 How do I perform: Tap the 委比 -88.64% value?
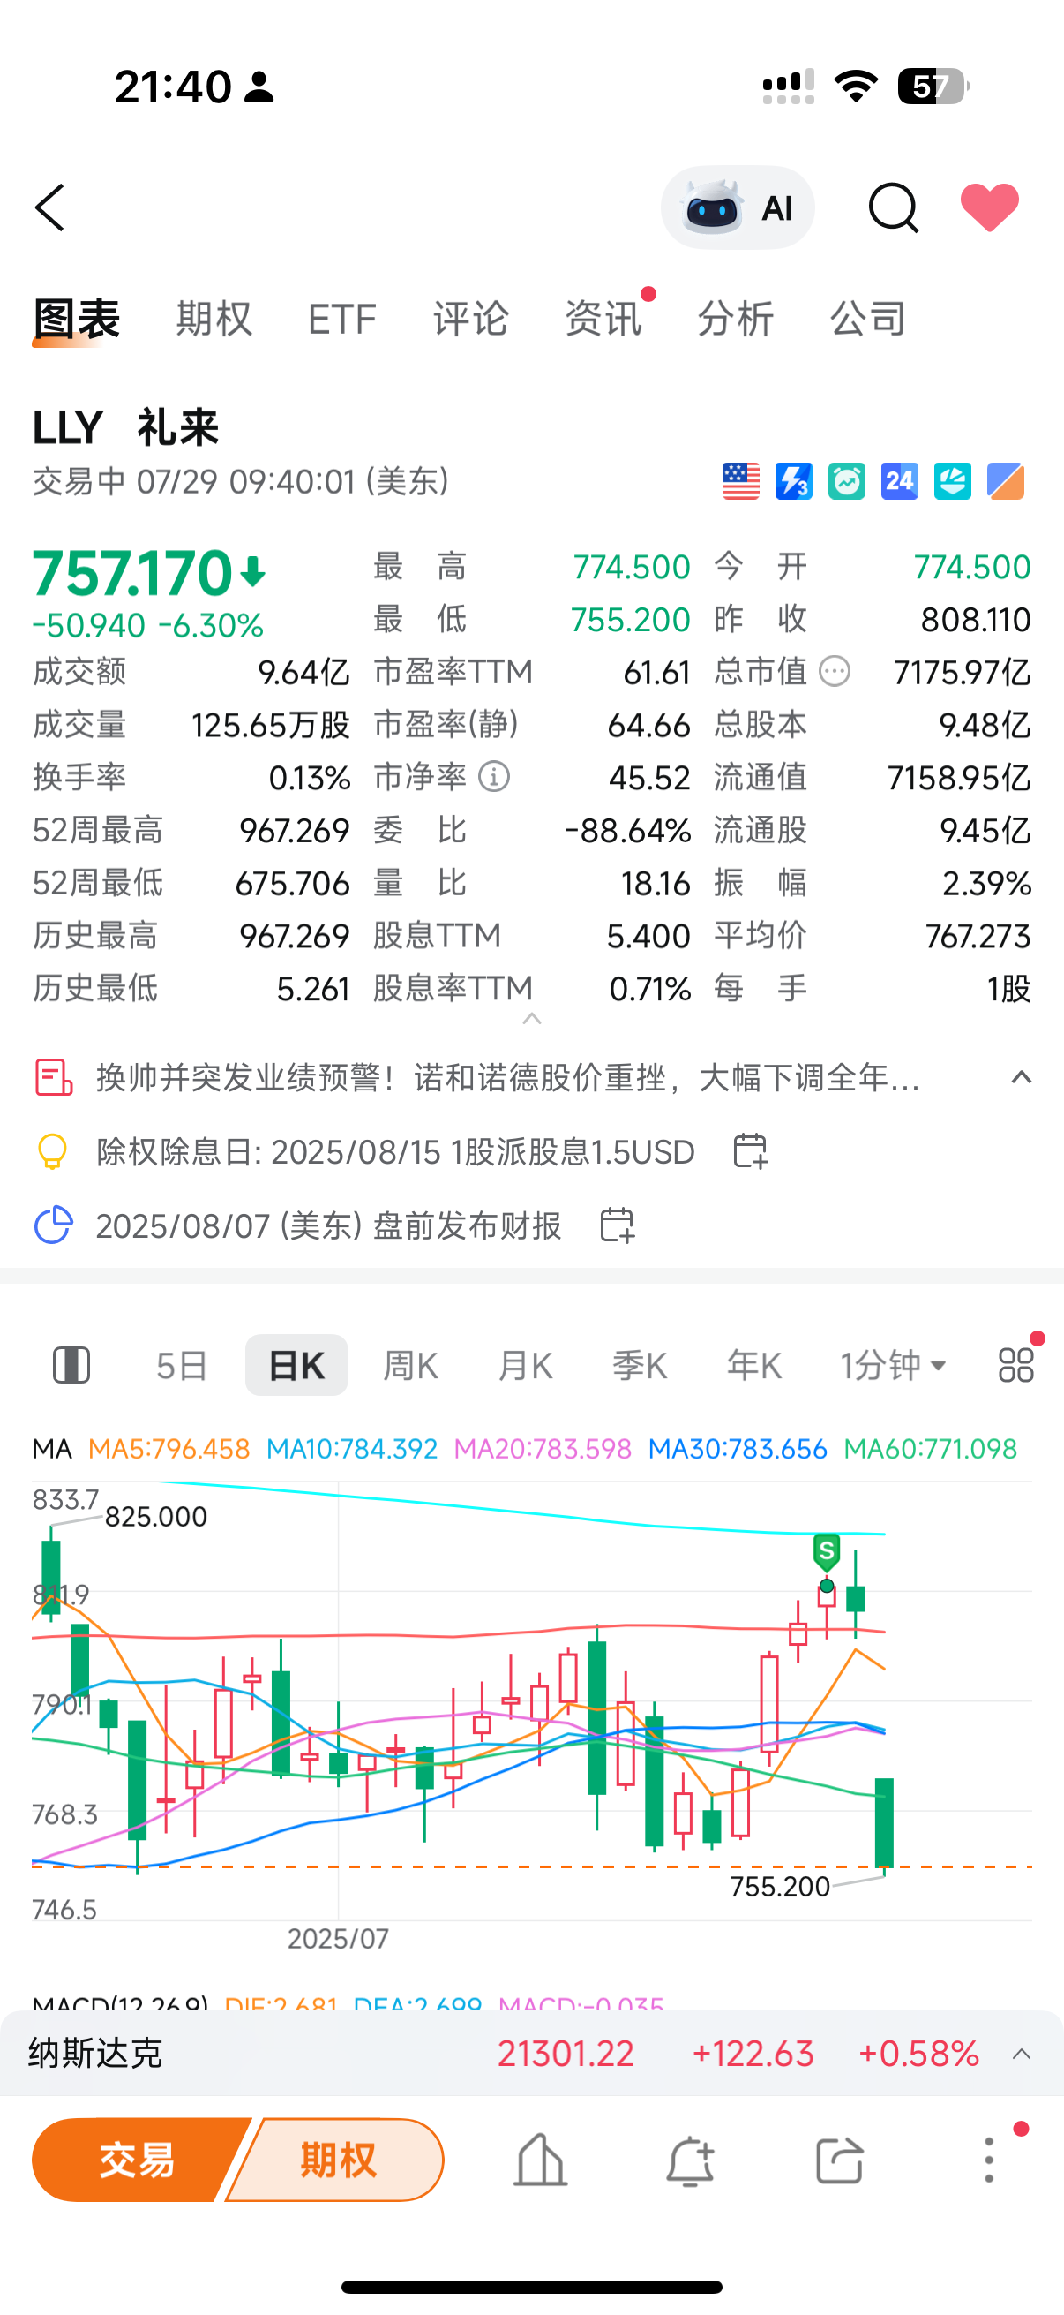[x=627, y=830]
